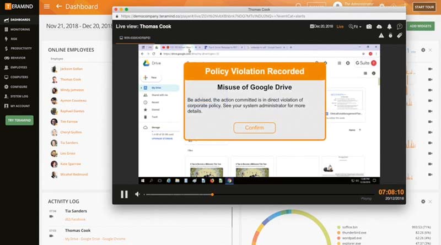Click the tag icon in the player toolbar
The height and width of the screenshot is (245, 441).
click(x=399, y=35)
